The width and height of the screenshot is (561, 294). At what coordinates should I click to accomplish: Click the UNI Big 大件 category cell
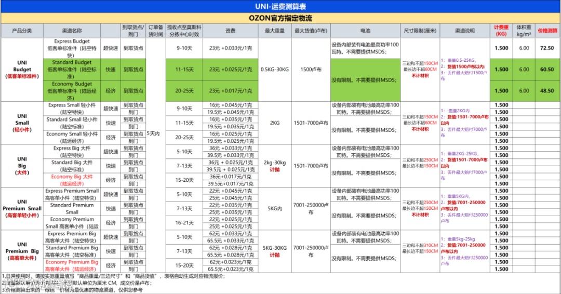click(22, 166)
